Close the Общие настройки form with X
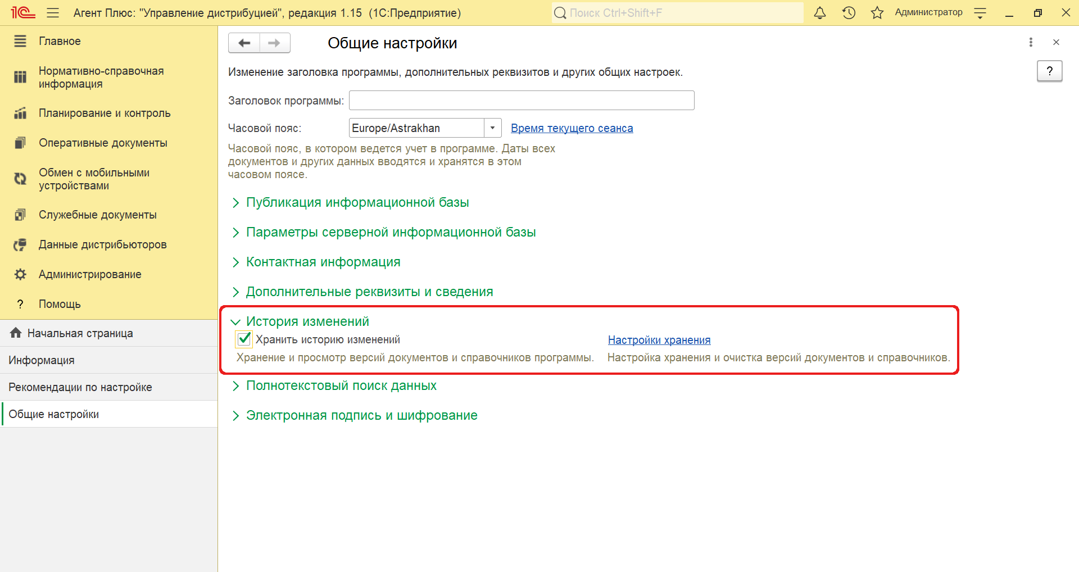1079x572 pixels. point(1056,42)
